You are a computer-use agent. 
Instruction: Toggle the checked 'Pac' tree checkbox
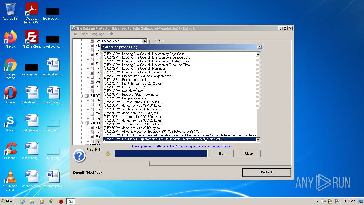coord(92,137)
